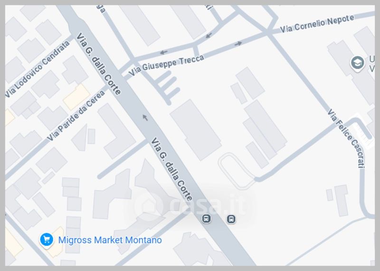This screenshot has width=380, height=271.
Task: Click the Via Giuseppe Trecca street label
Action: tap(166, 65)
